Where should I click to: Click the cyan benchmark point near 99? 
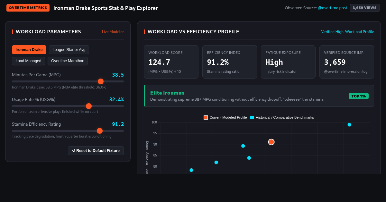pyautogui.click(x=349, y=125)
